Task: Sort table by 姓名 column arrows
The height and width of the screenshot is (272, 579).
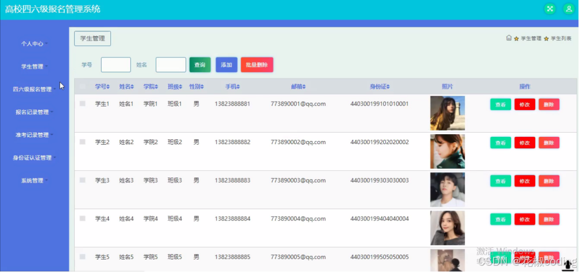Action: (x=132, y=87)
